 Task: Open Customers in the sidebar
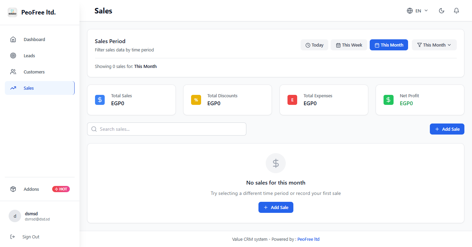[x=34, y=72]
